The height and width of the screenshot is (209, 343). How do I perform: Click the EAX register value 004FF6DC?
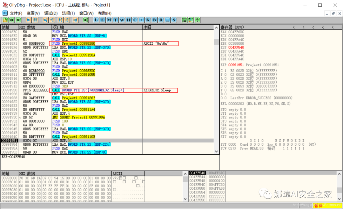point(236,32)
